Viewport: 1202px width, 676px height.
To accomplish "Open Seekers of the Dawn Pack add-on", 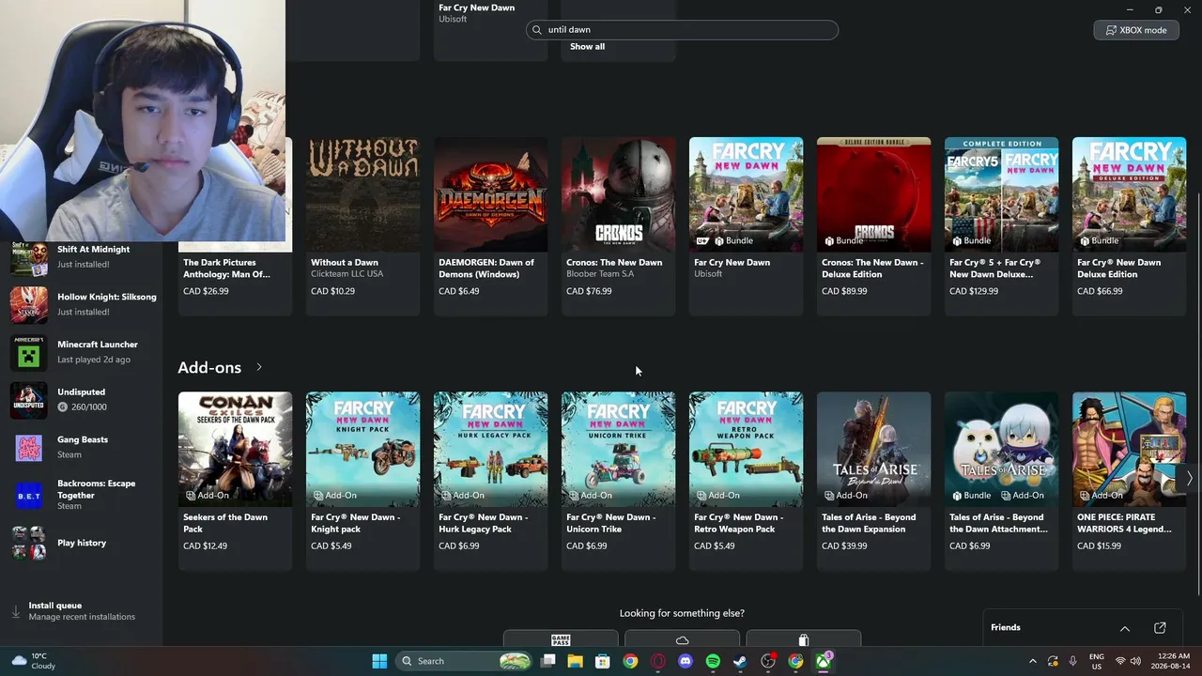I will click(x=235, y=481).
